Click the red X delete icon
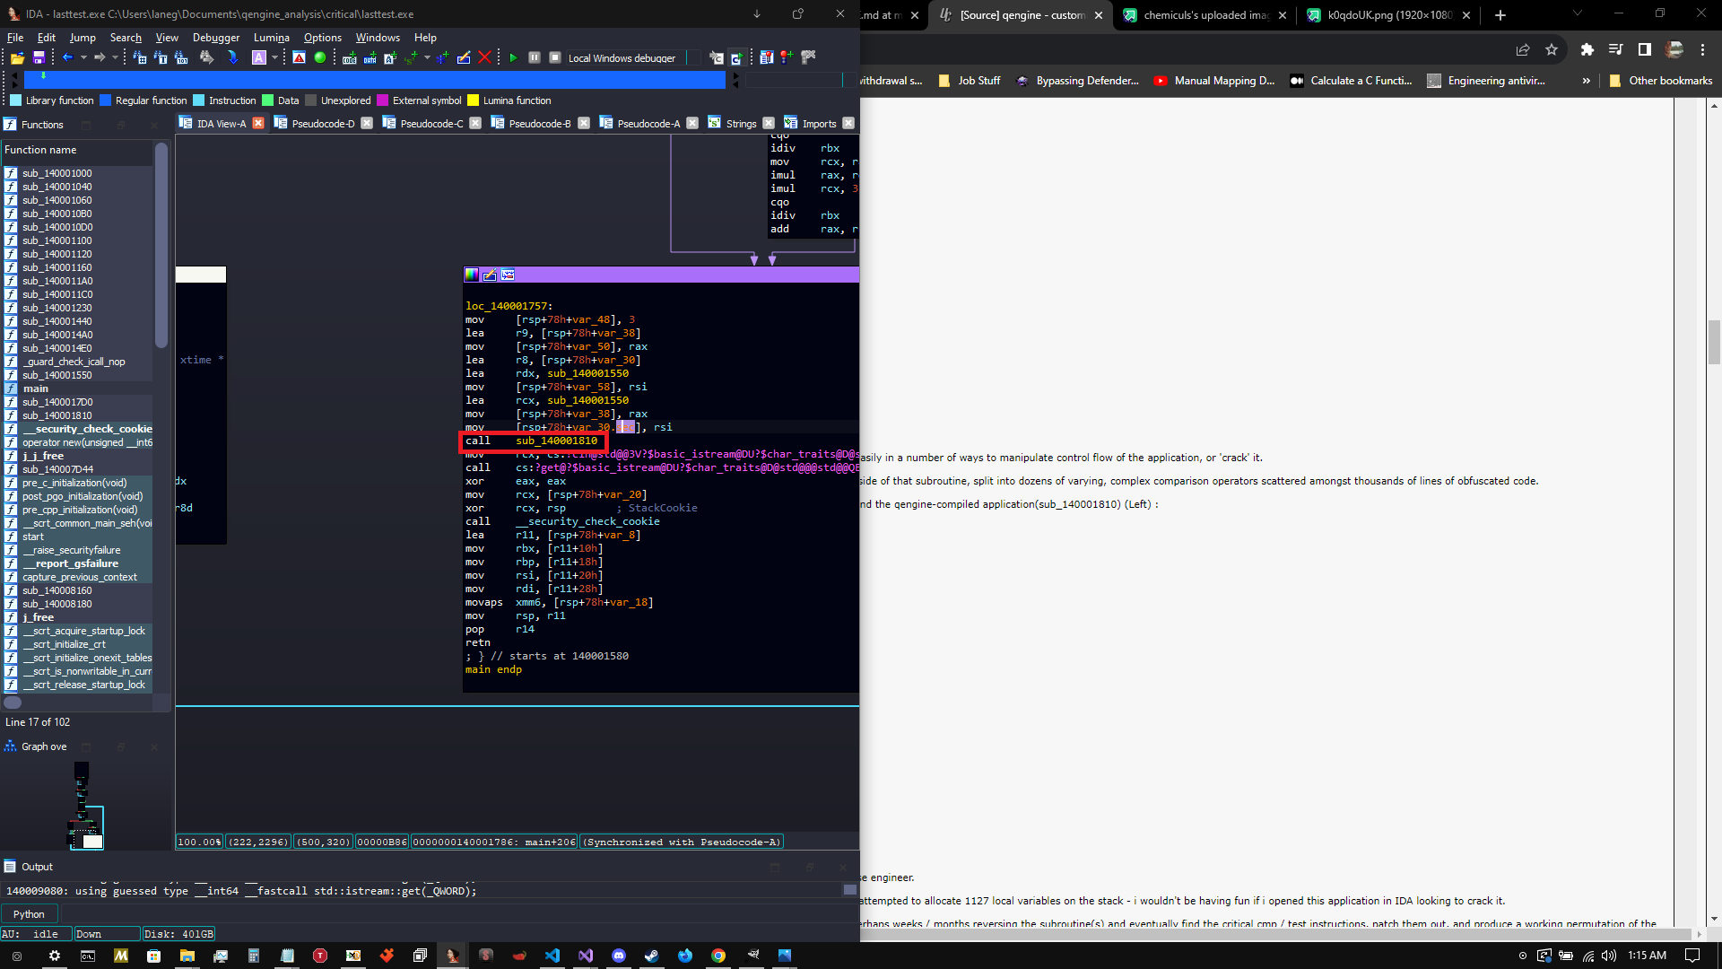Screen dimensions: 1722x969 pyautogui.click(x=485, y=57)
